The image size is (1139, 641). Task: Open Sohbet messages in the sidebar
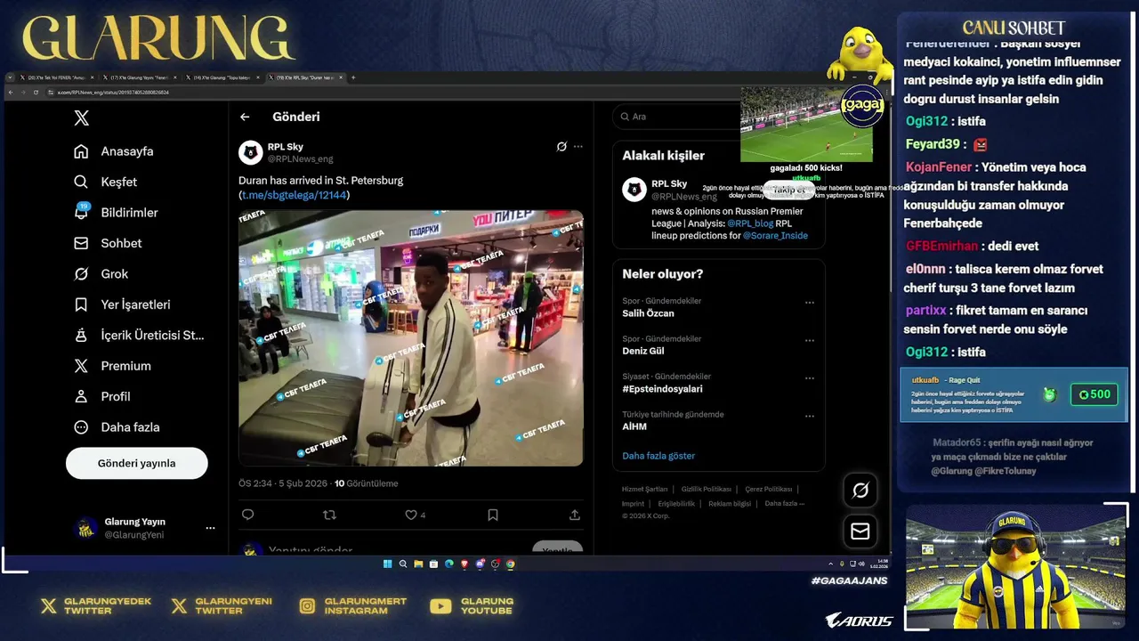[x=108, y=243]
